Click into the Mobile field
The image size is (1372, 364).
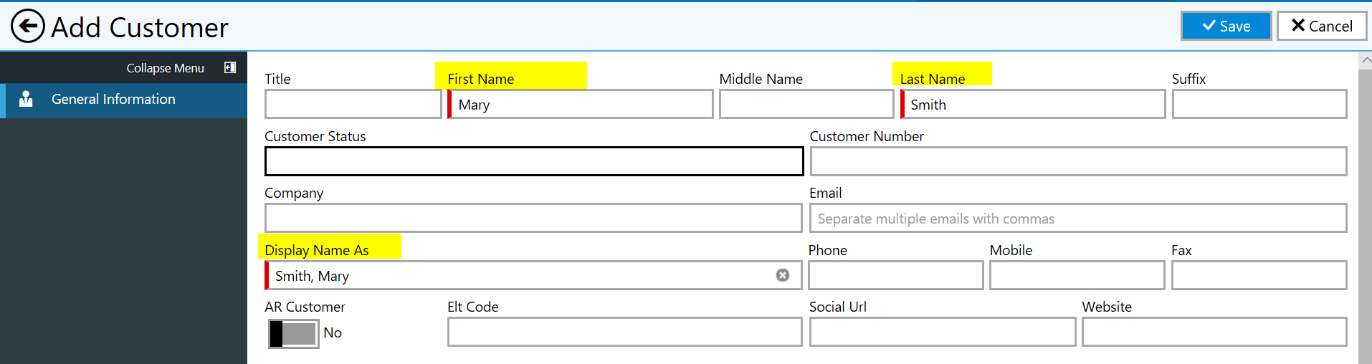(x=1077, y=275)
